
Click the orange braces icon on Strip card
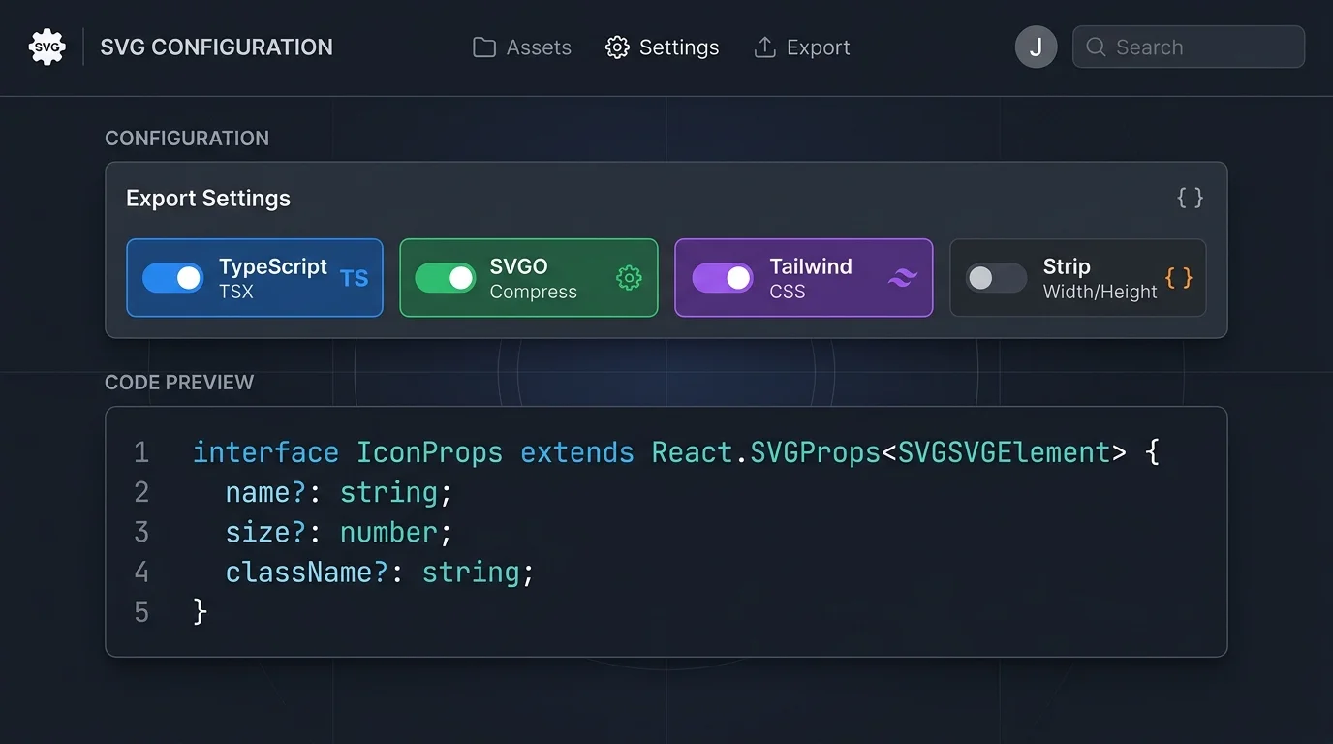click(x=1180, y=278)
